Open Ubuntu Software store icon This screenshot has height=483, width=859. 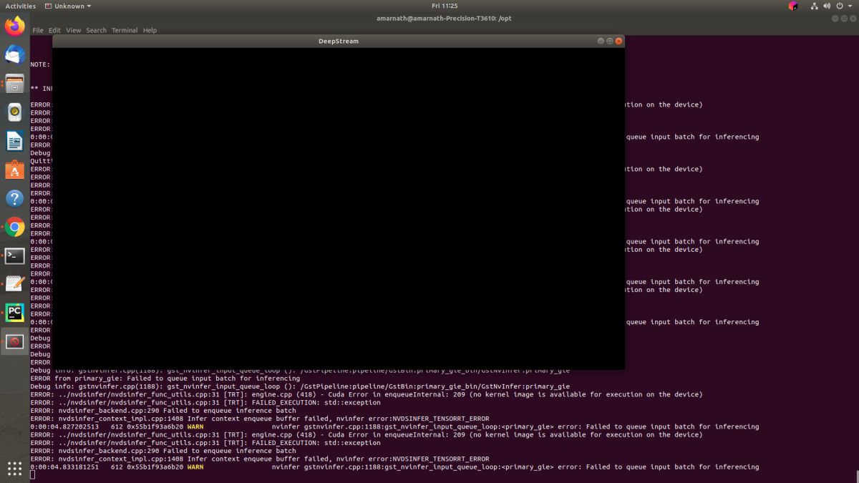pyautogui.click(x=14, y=170)
